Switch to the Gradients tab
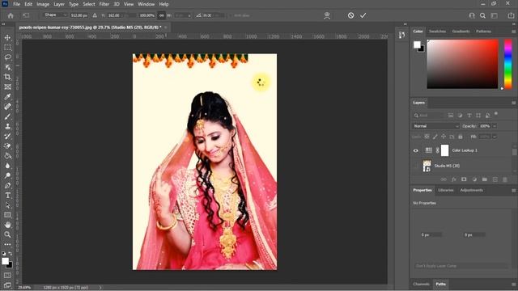Image resolution: width=518 pixels, height=291 pixels. pos(461,32)
